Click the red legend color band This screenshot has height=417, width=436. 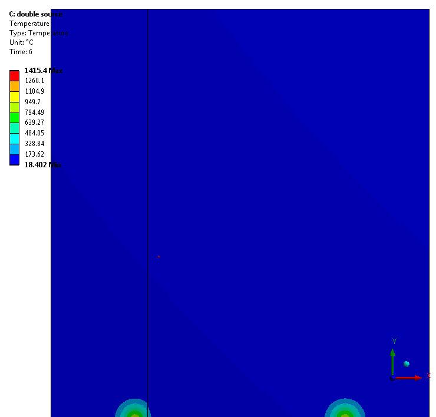[x=14, y=76]
